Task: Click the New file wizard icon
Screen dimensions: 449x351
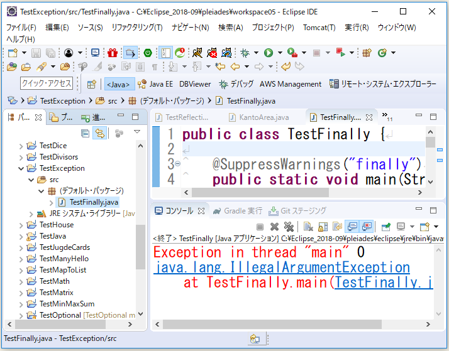Action: pos(13,53)
